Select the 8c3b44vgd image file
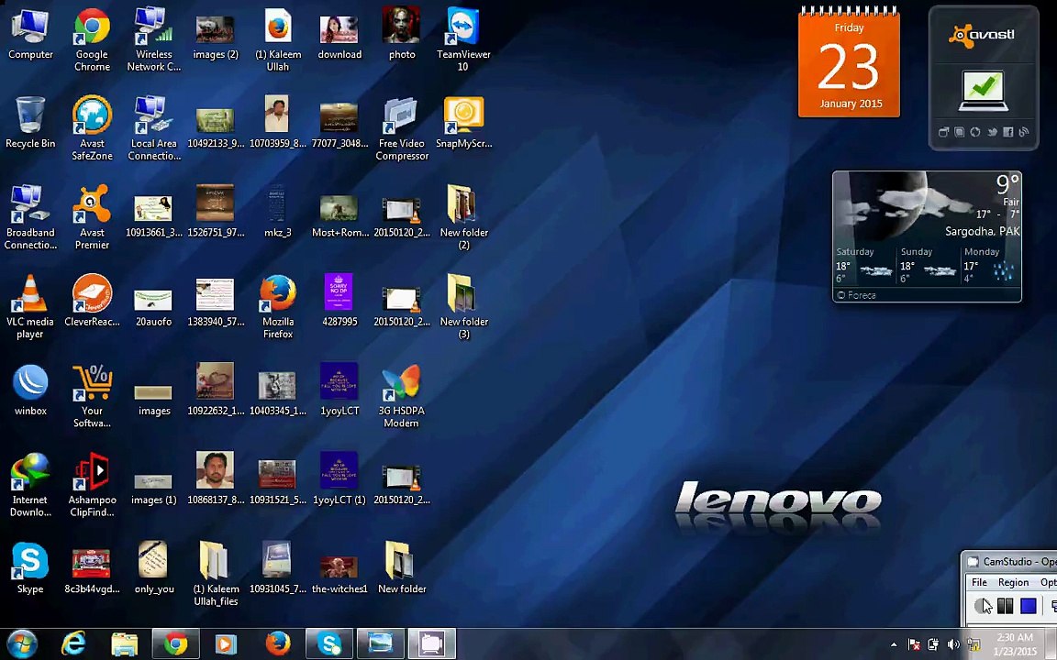1057x660 pixels. 93,571
